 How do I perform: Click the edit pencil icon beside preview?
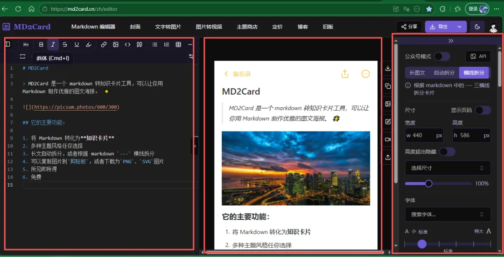click(388, 121)
